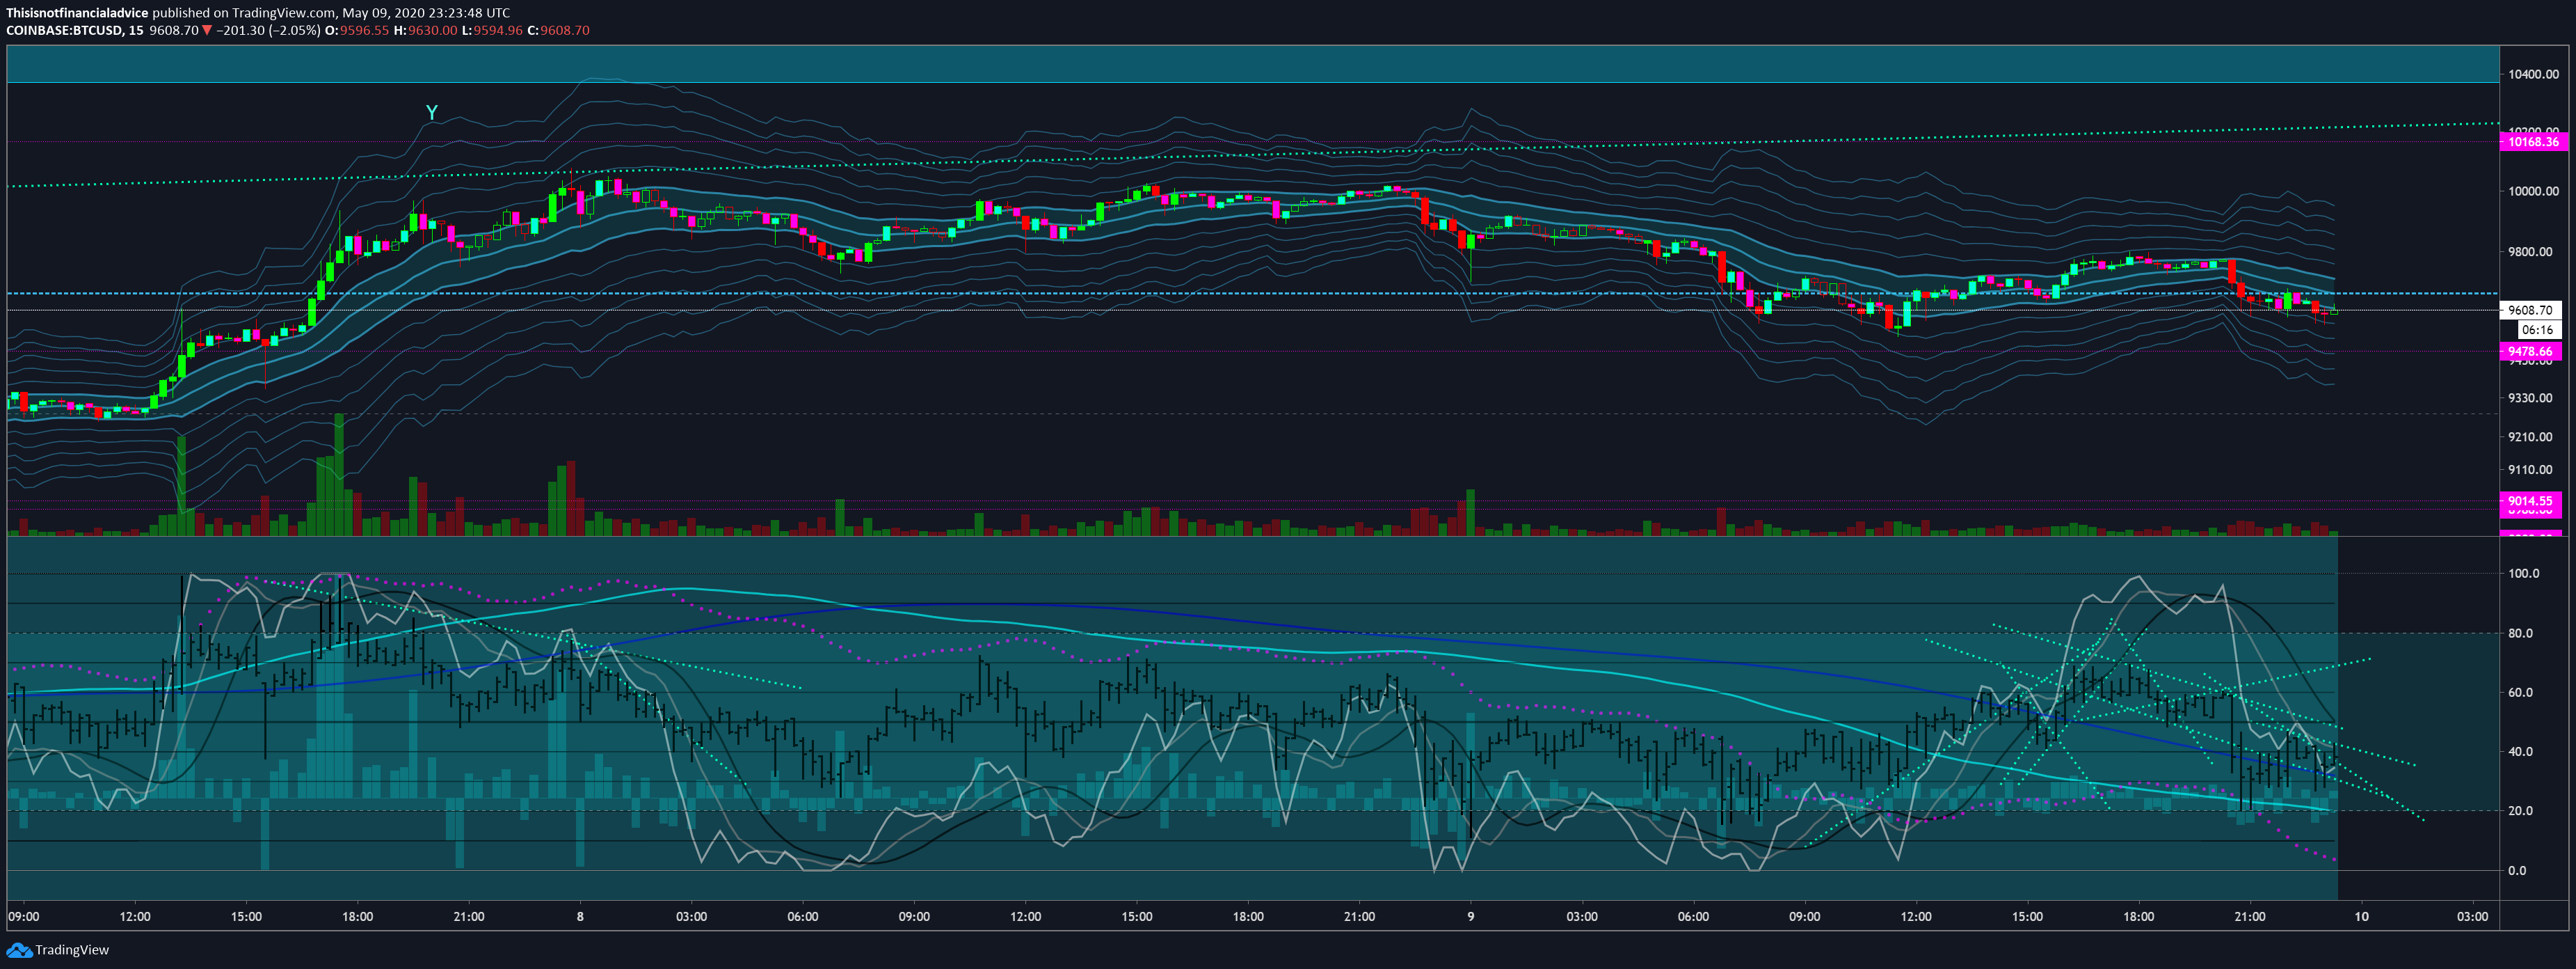Select the magenta 10168.36 price label

coord(2533,142)
